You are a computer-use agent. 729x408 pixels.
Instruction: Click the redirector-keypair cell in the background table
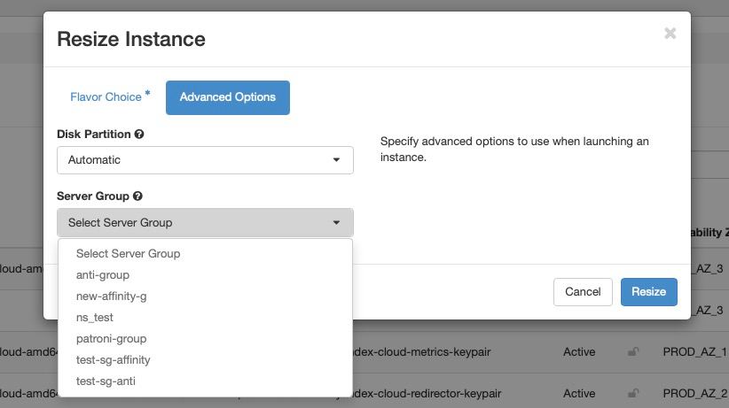tap(427, 394)
